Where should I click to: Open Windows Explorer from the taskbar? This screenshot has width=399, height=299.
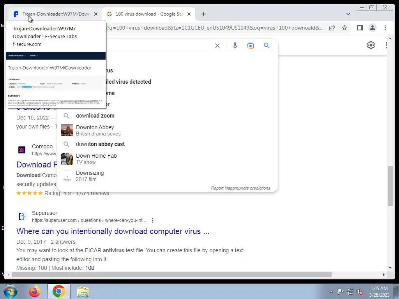coord(83,291)
